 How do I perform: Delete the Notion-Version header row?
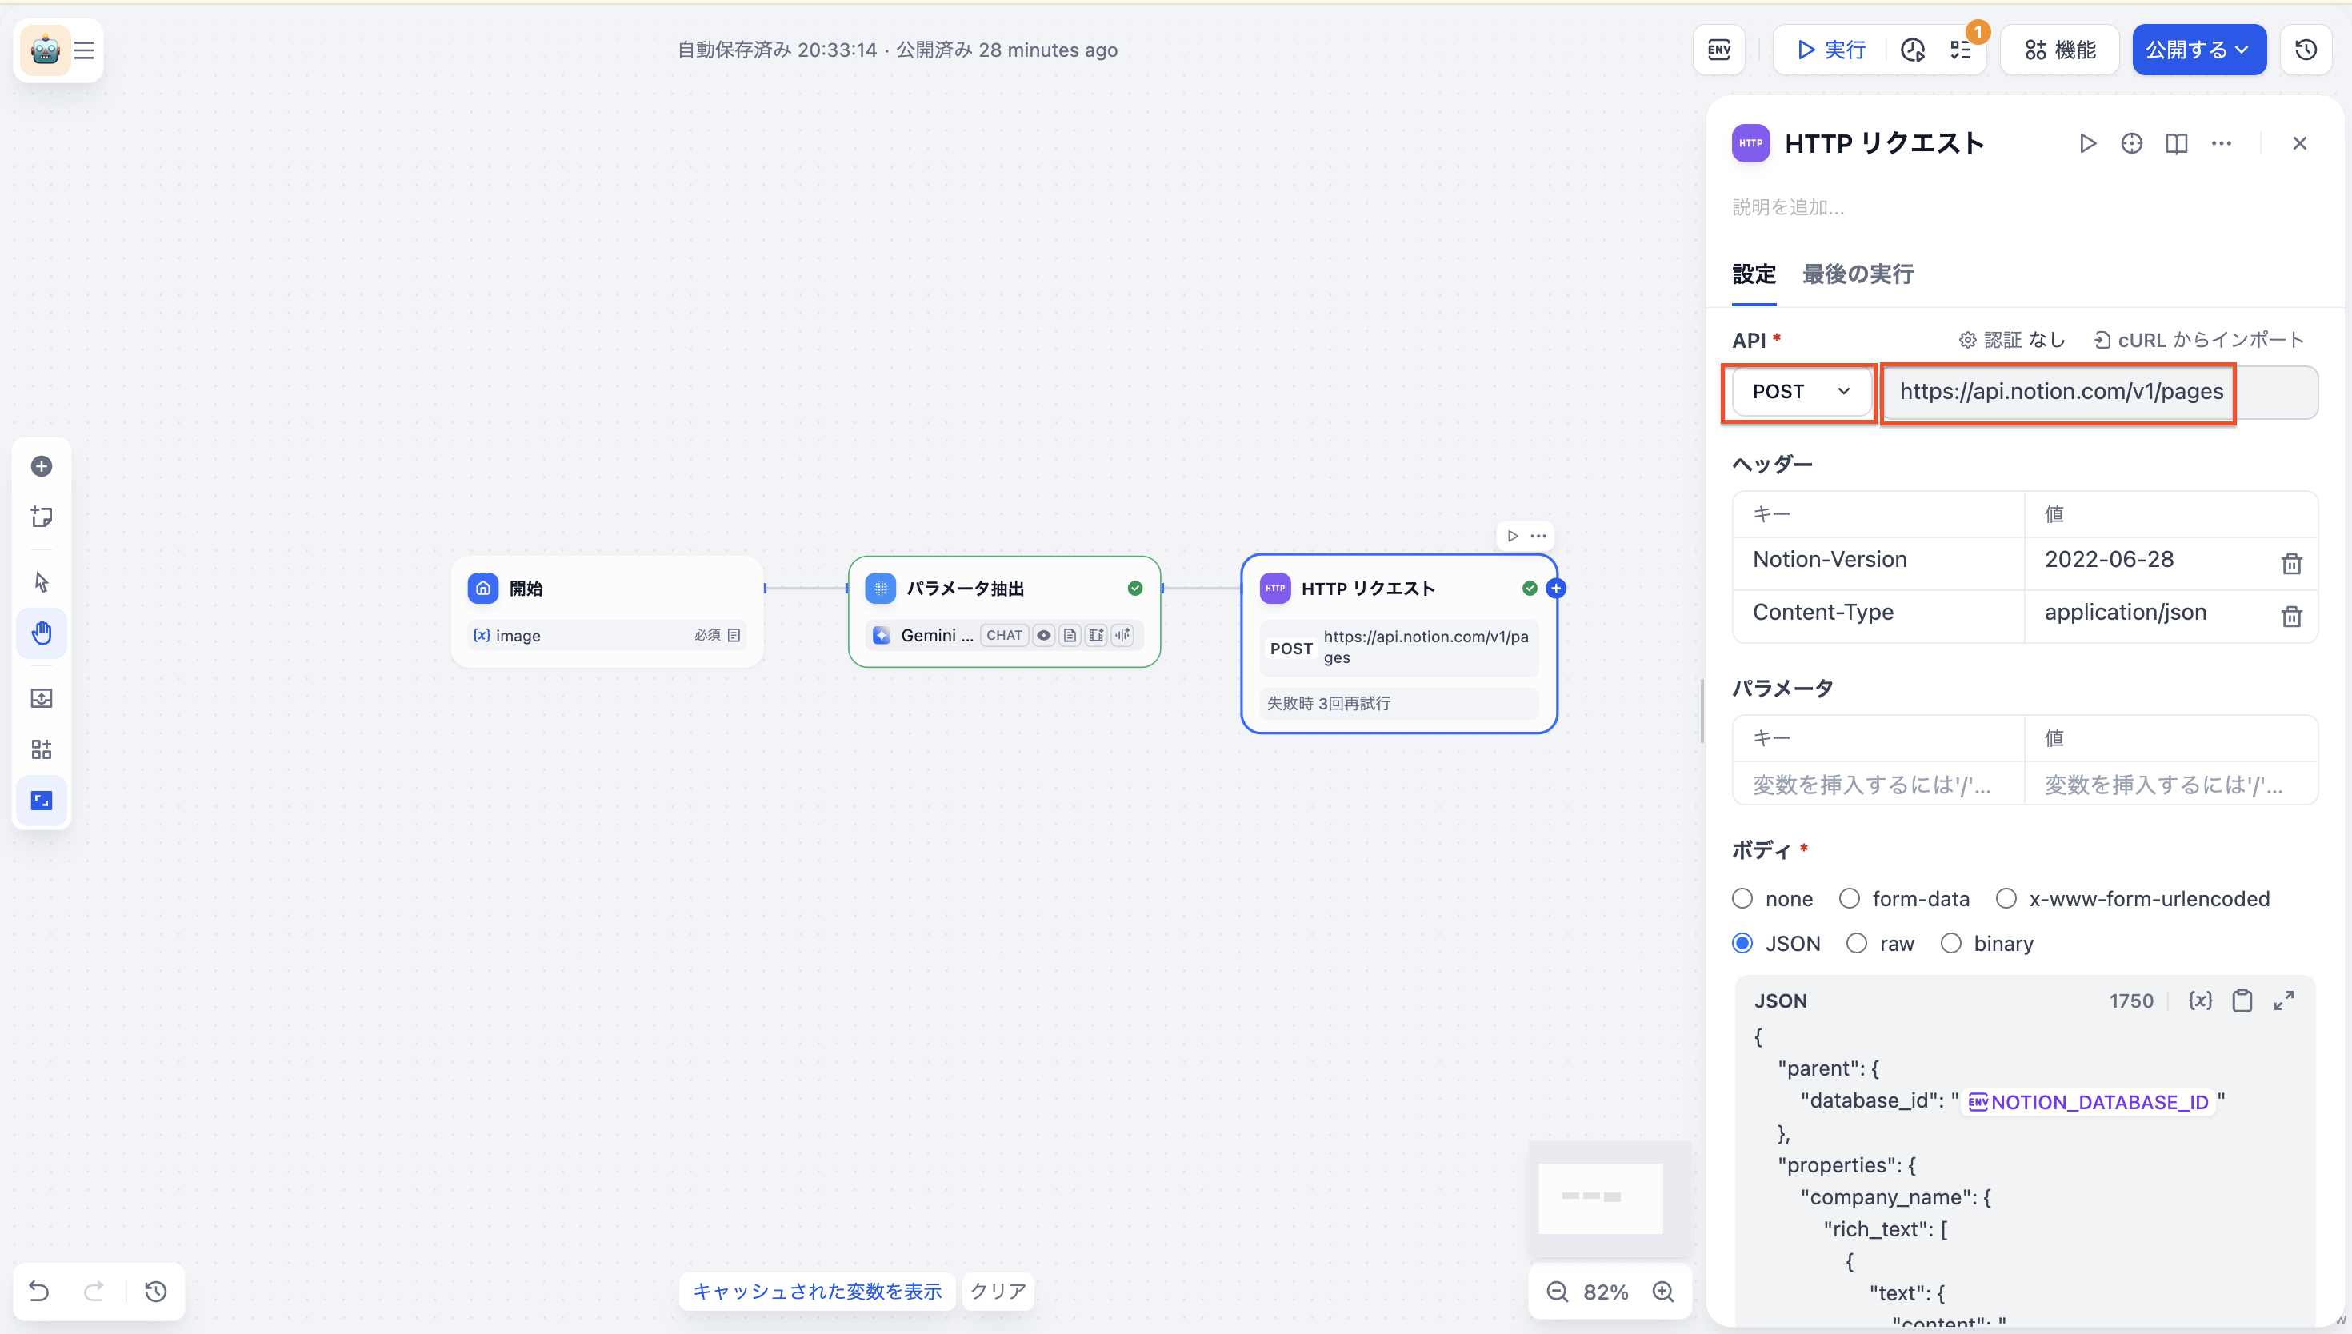coord(2290,564)
